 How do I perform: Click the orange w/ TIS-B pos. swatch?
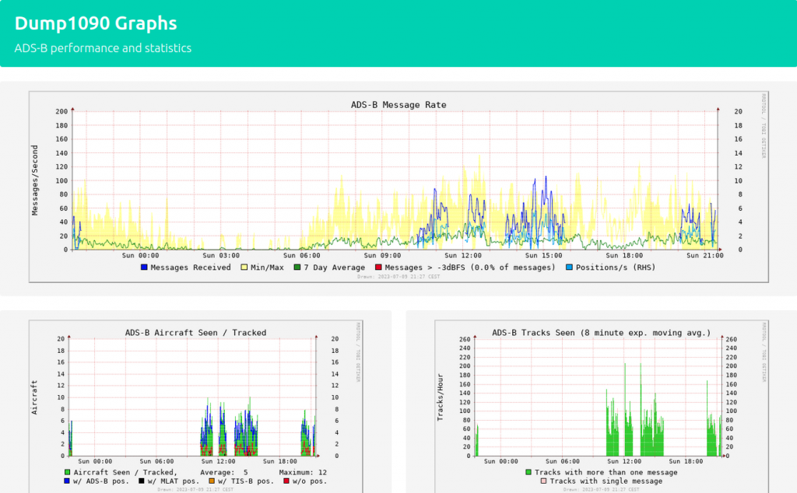click(212, 481)
